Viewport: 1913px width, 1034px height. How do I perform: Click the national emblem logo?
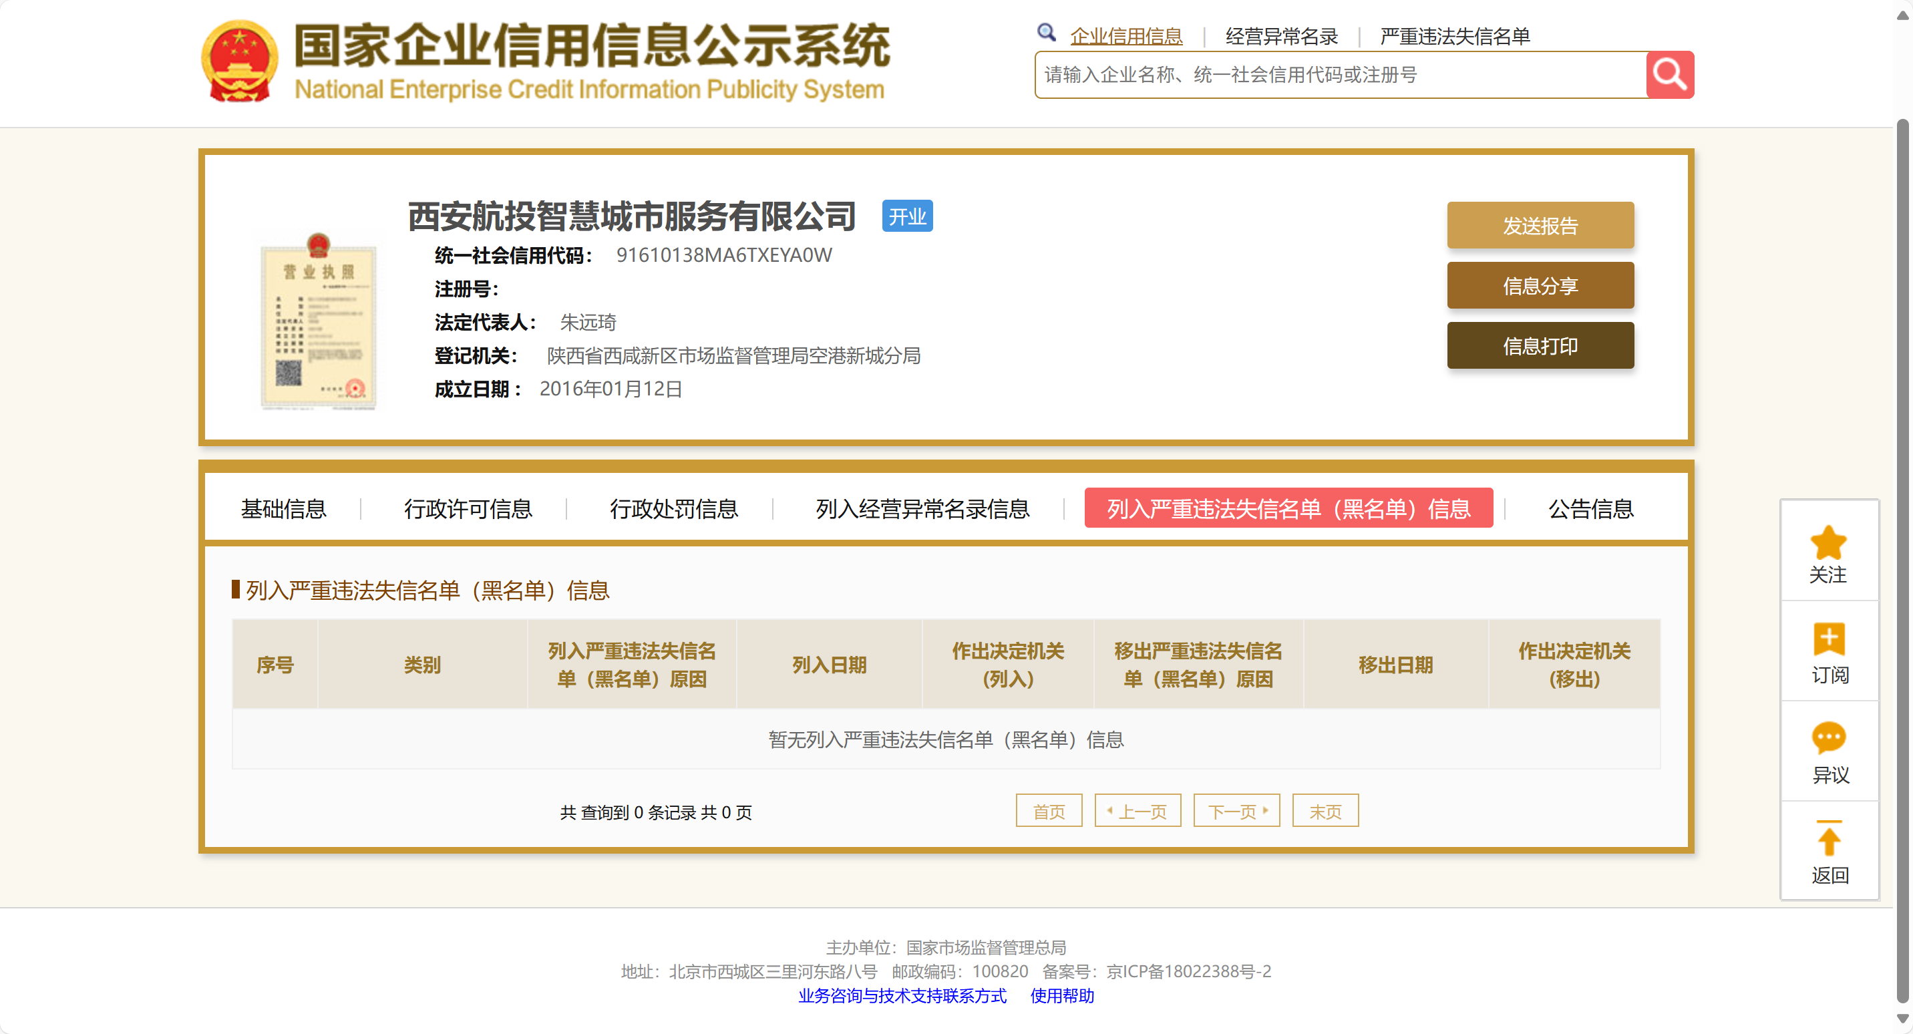pyautogui.click(x=239, y=61)
